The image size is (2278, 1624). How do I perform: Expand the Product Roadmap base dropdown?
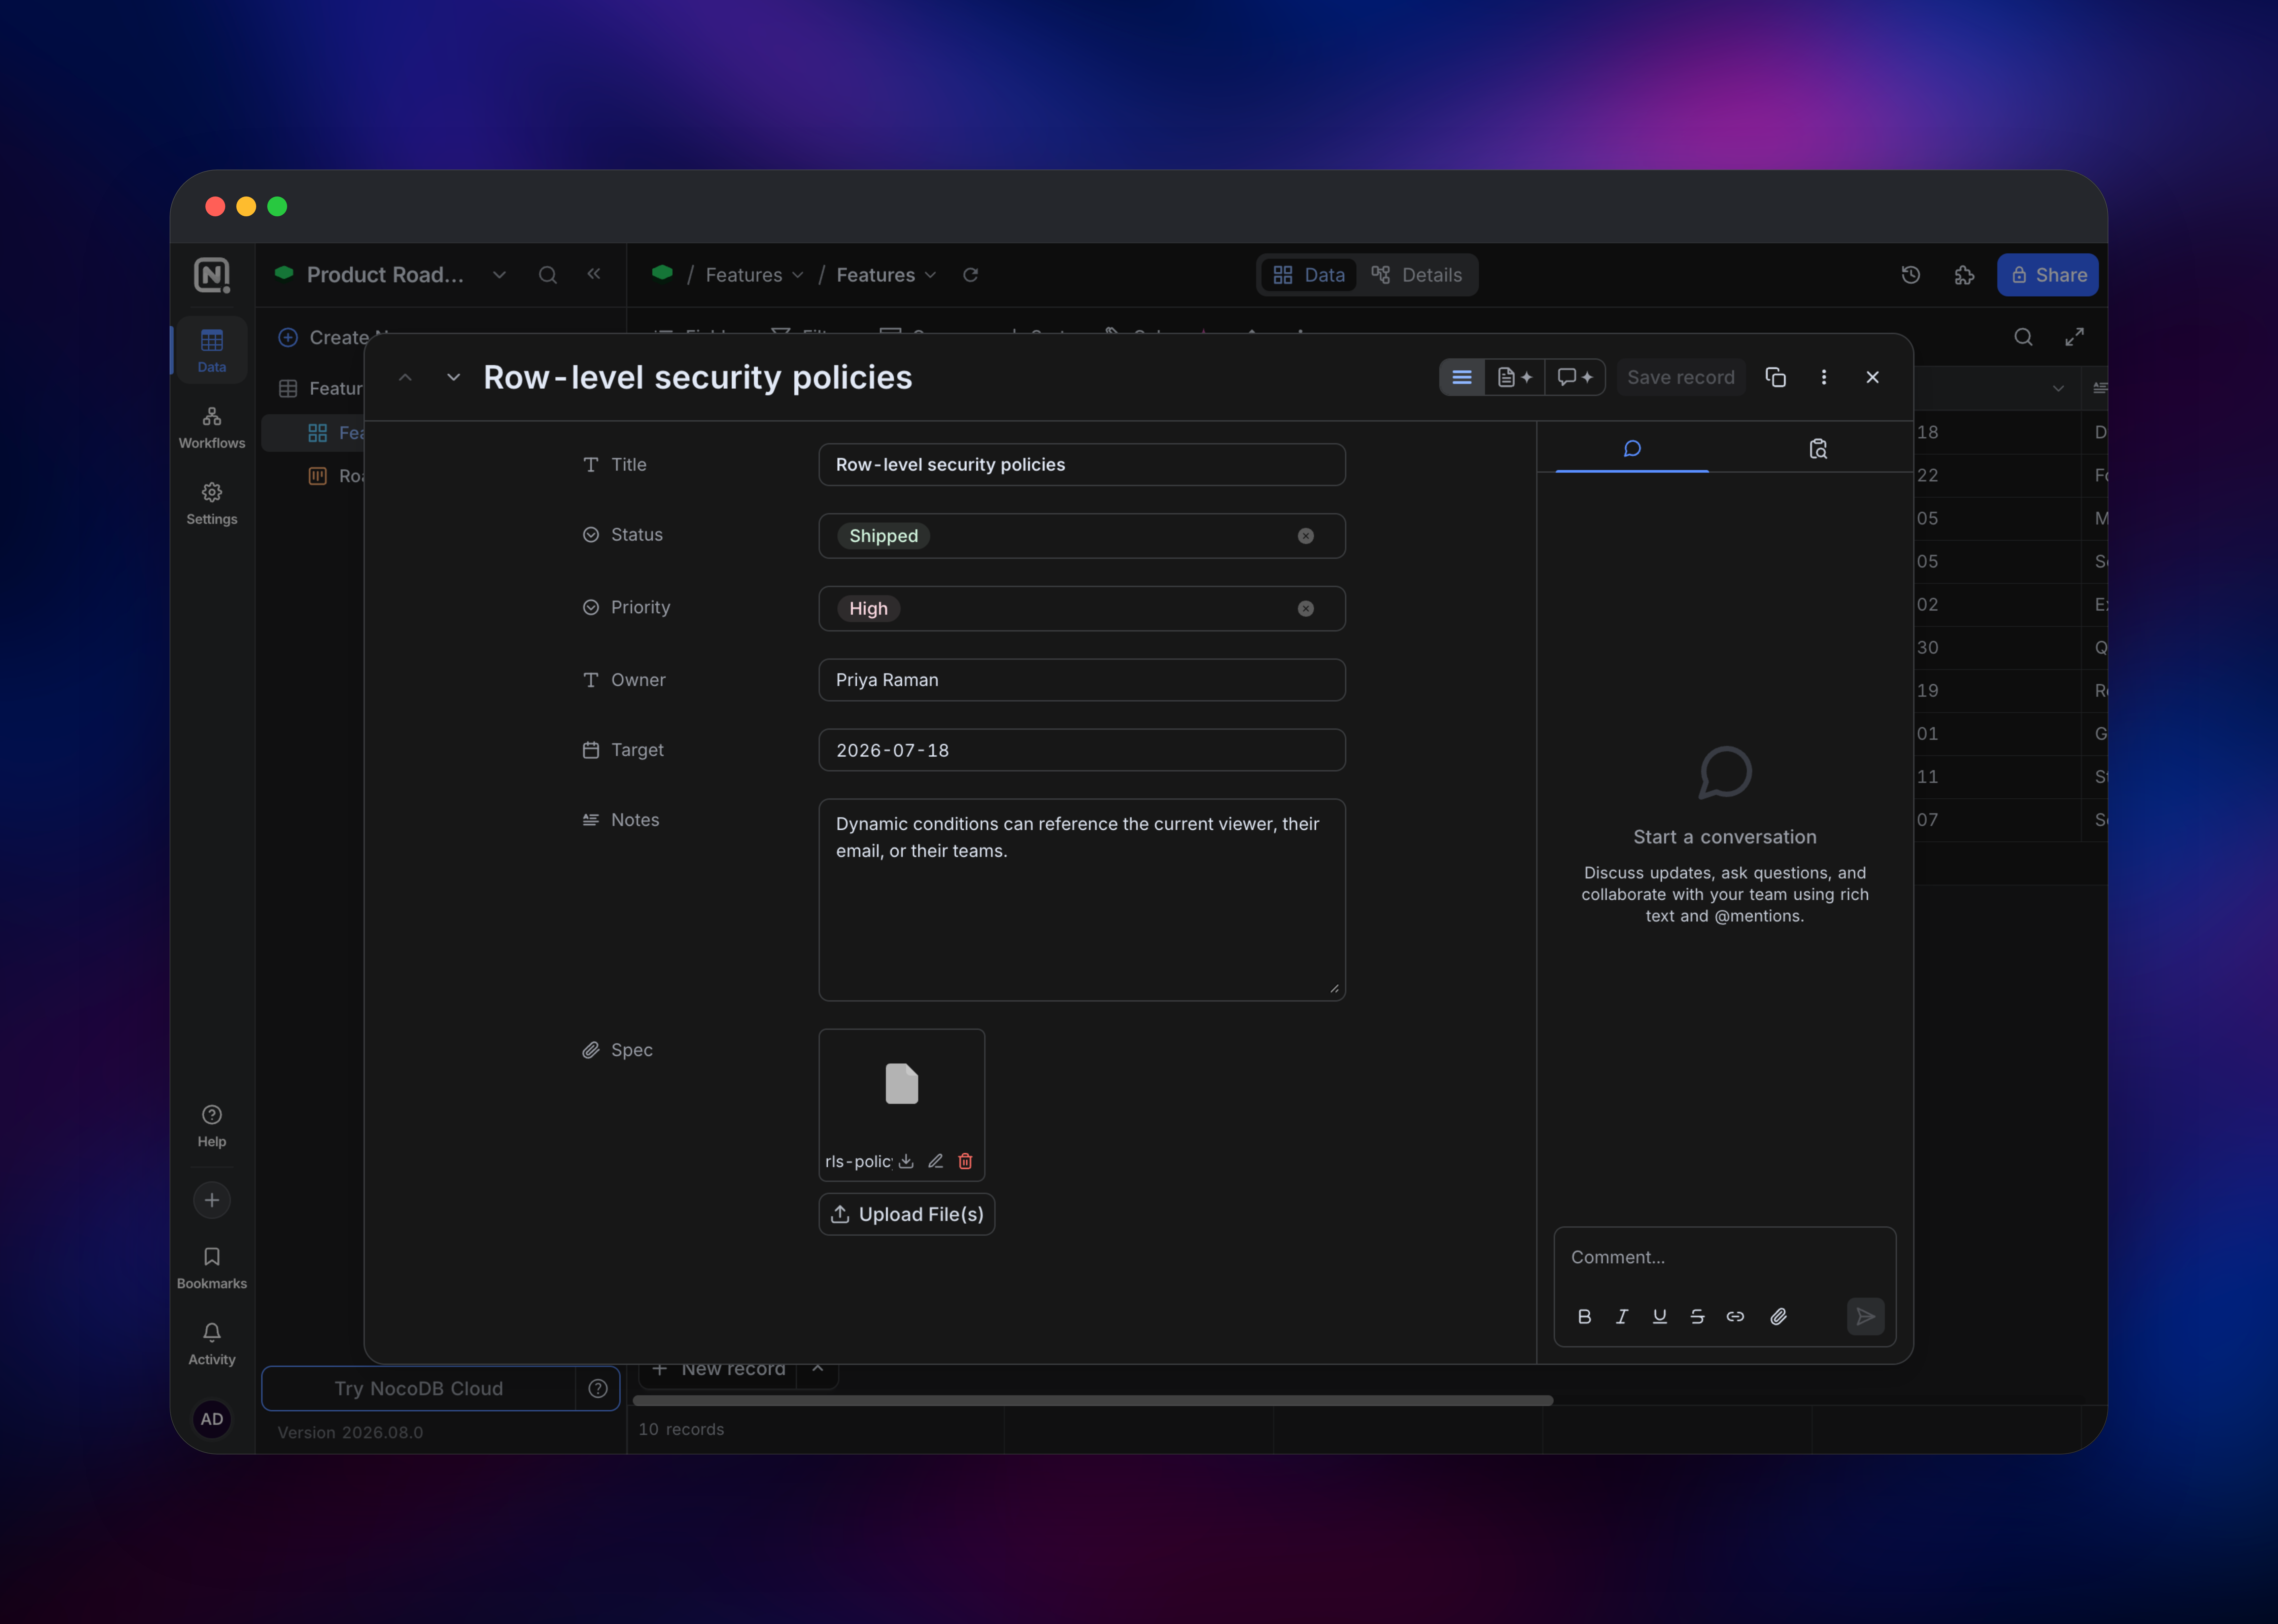tap(499, 275)
